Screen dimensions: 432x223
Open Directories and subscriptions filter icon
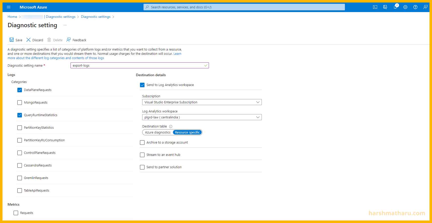coord(385,7)
